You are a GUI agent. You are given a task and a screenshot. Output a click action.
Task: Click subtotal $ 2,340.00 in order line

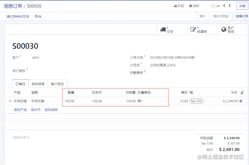tap(230, 101)
